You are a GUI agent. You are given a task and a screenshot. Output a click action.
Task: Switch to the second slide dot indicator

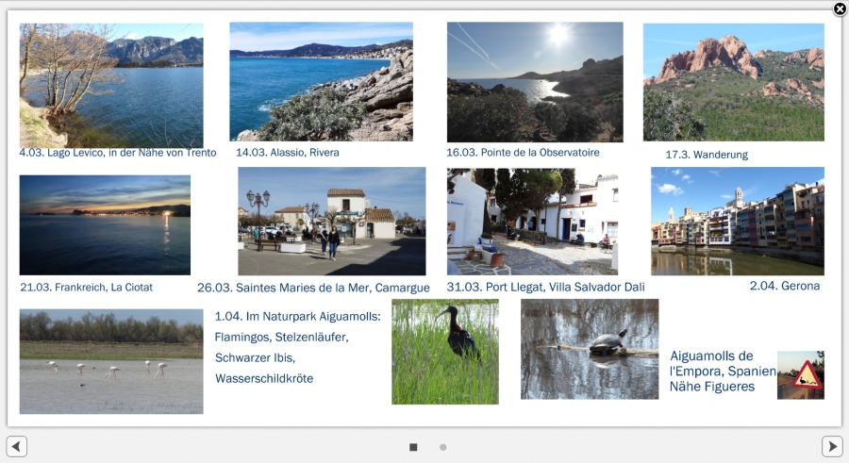pyautogui.click(x=443, y=447)
